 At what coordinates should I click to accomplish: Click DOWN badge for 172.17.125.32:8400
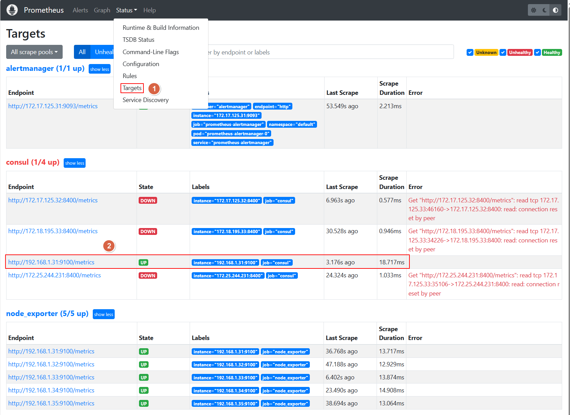point(148,201)
